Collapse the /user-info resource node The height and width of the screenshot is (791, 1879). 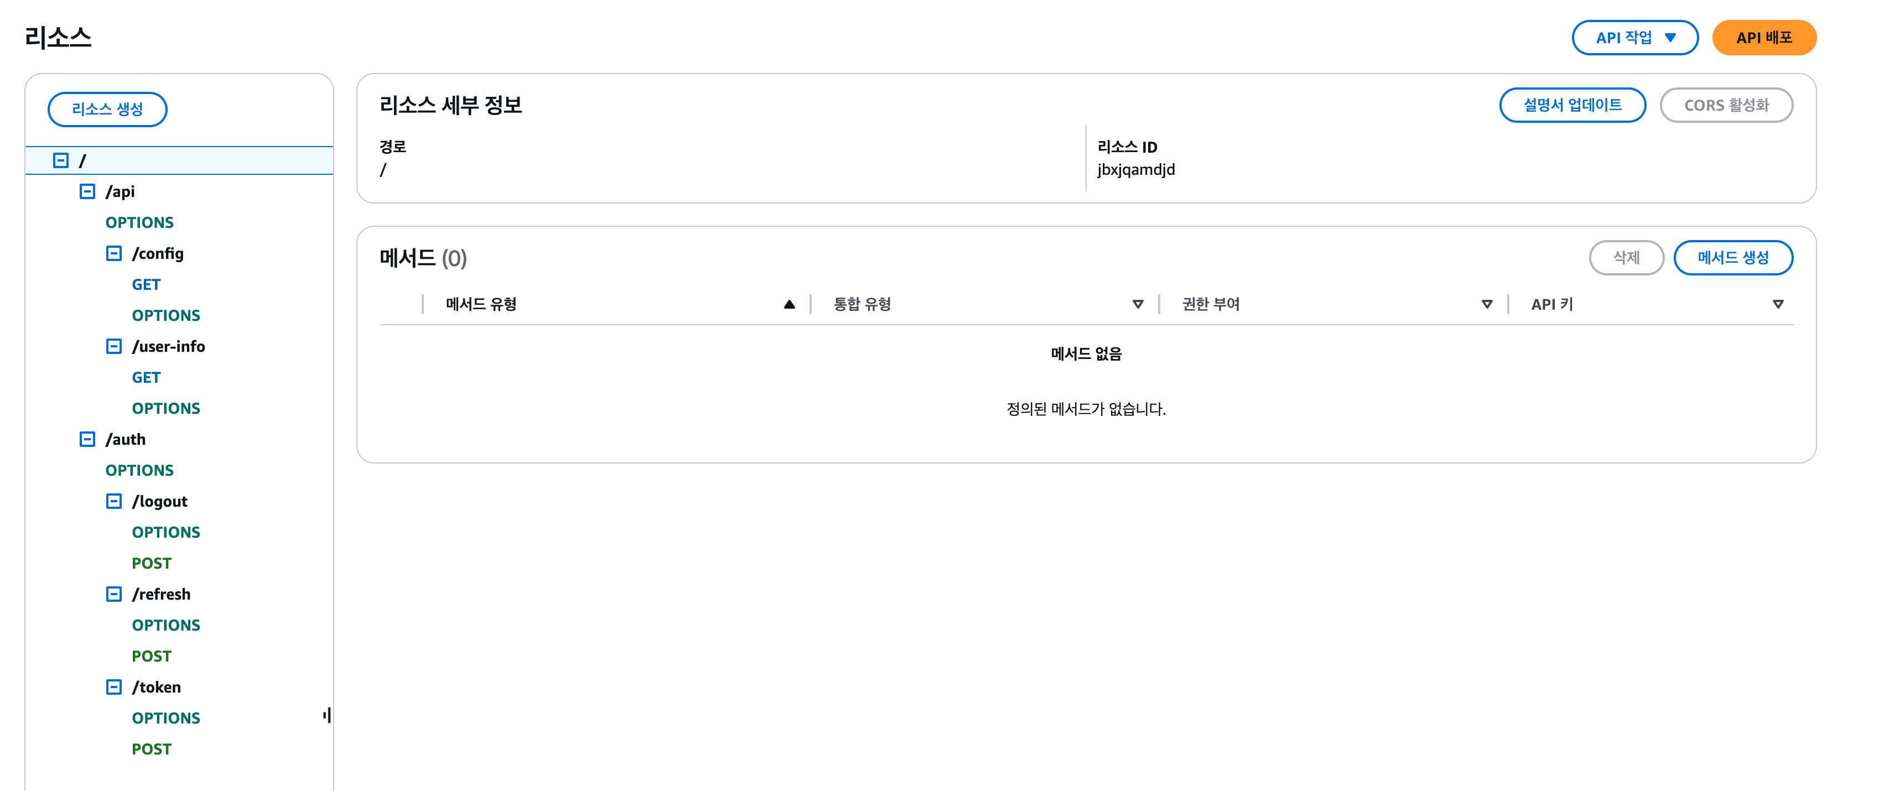coord(114,346)
